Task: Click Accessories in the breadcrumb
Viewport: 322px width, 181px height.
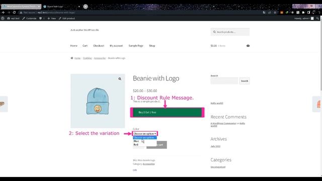Action: coord(100,58)
